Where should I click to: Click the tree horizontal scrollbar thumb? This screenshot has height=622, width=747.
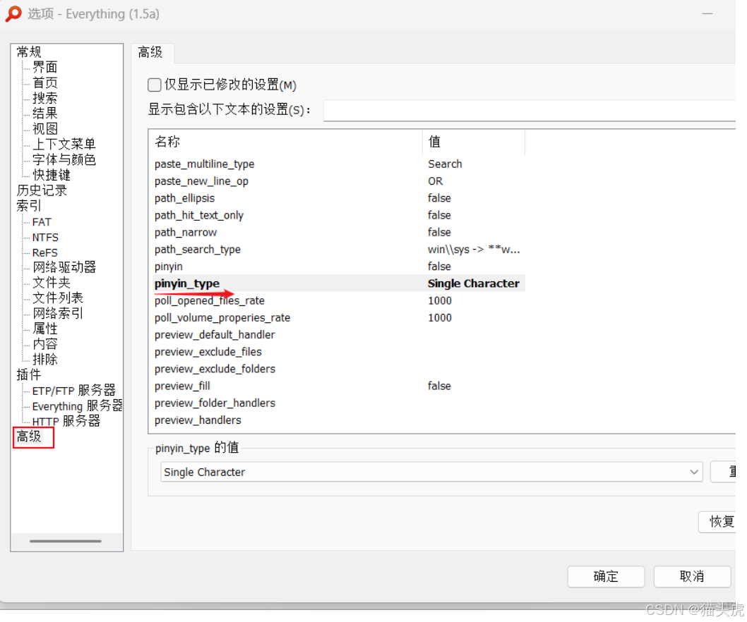[65, 541]
